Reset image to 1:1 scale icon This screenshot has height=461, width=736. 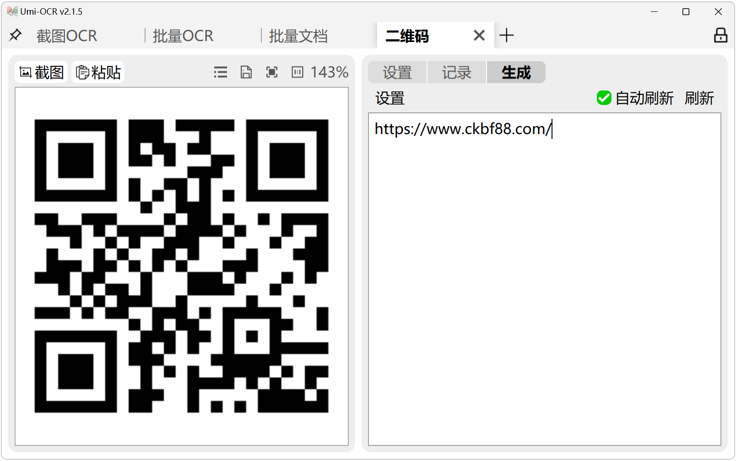point(298,72)
